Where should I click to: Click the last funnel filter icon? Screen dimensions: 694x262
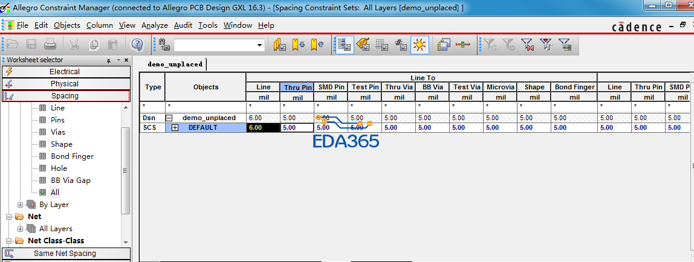point(564,44)
